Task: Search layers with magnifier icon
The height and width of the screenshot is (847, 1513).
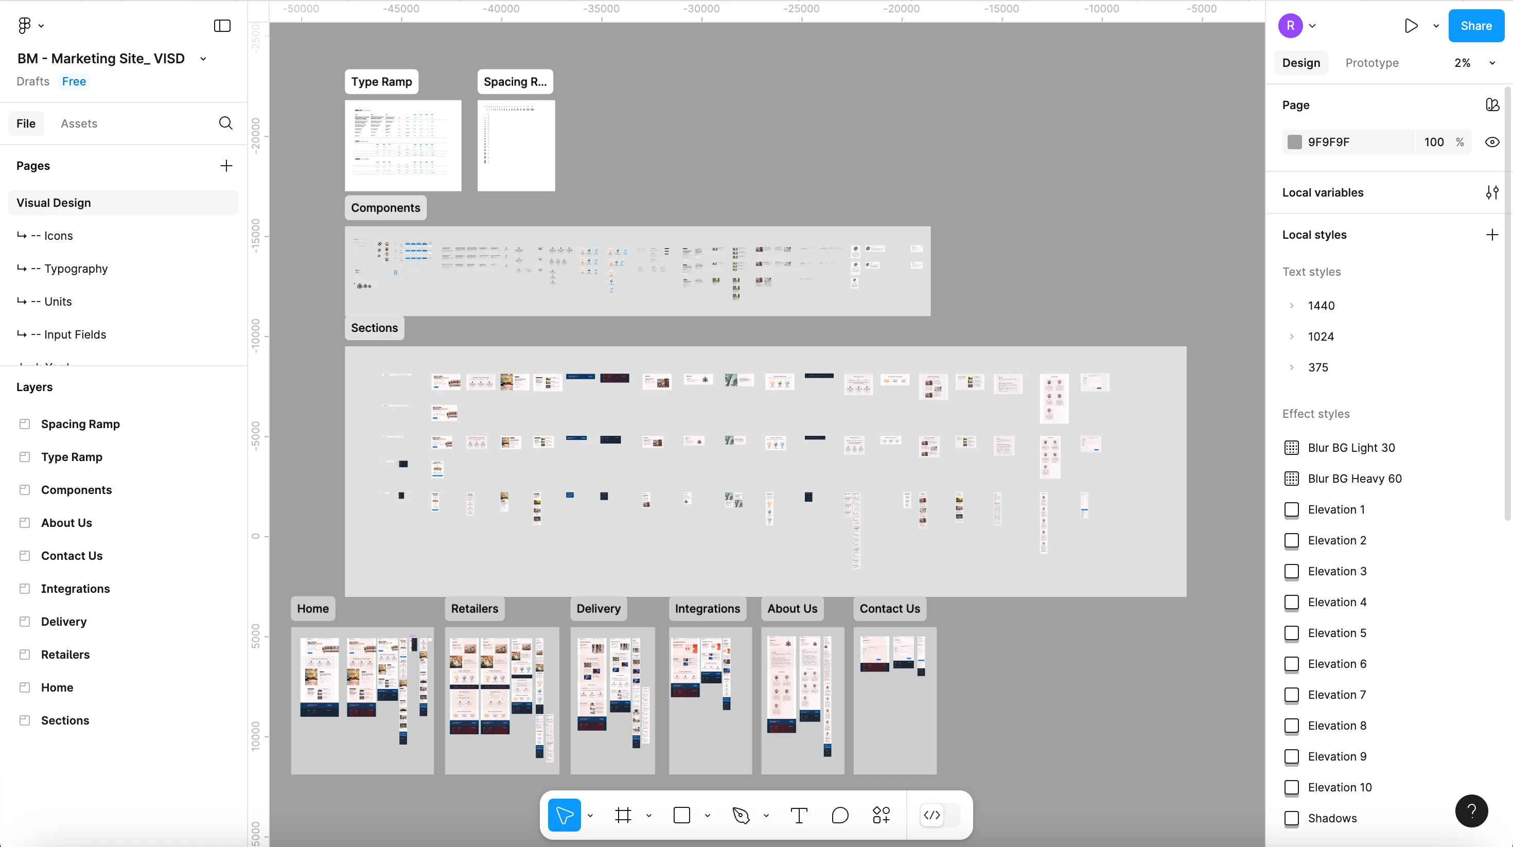Action: pos(225,123)
